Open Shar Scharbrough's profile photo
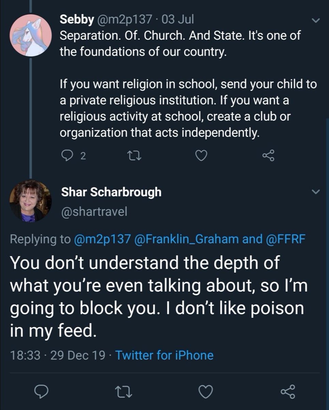 pyautogui.click(x=31, y=201)
